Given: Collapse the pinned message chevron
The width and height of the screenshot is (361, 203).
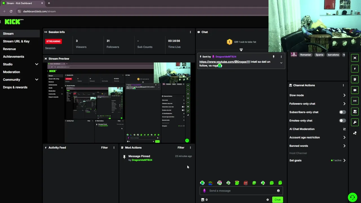Looking at the screenshot, I should 281,63.
